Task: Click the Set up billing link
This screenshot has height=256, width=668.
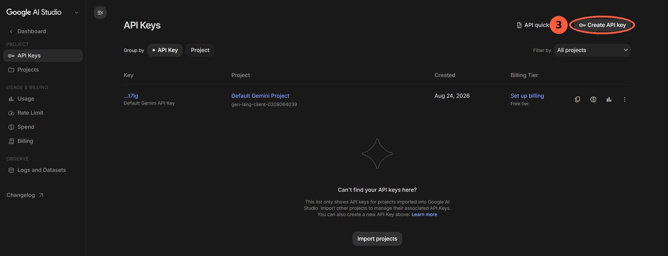Action: pos(527,96)
